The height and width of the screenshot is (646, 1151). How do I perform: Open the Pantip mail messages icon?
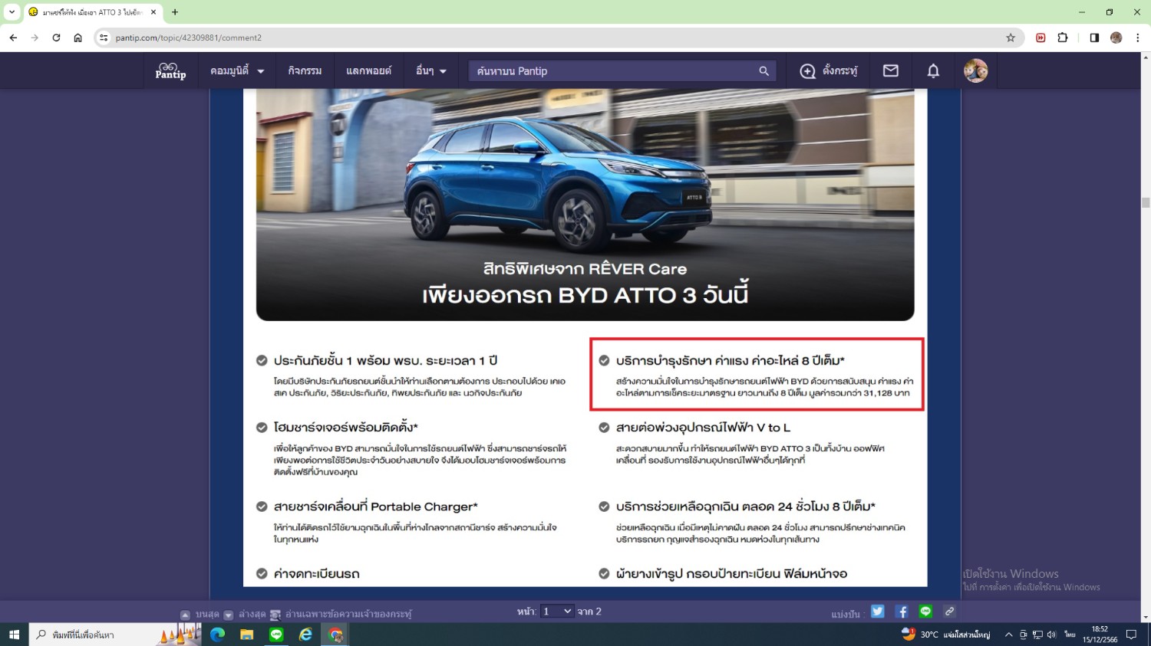tap(891, 71)
